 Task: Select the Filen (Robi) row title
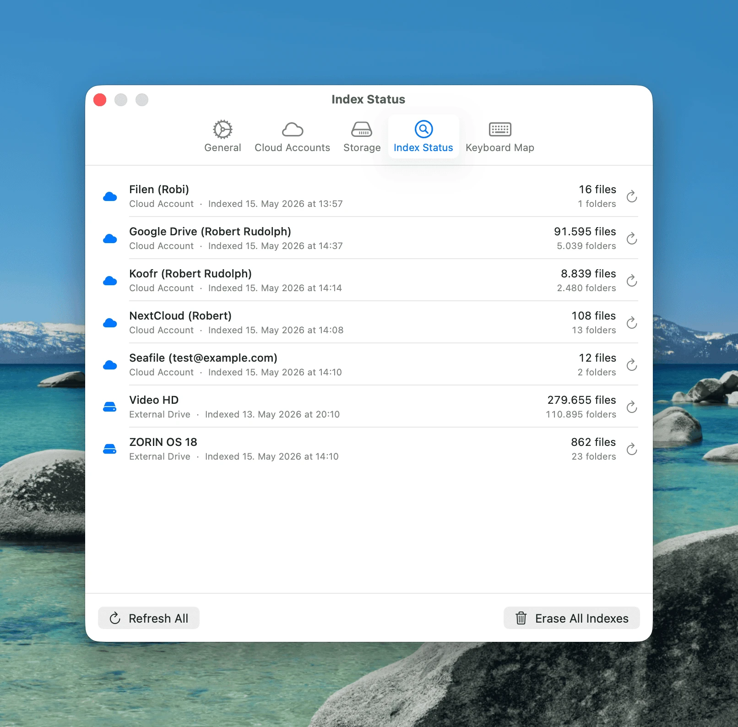[x=159, y=190]
